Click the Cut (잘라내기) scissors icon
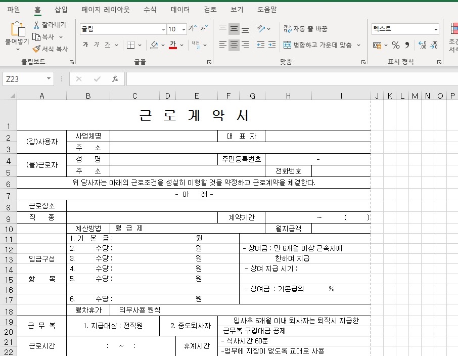The width and height of the screenshot is (458, 356). [x=36, y=25]
